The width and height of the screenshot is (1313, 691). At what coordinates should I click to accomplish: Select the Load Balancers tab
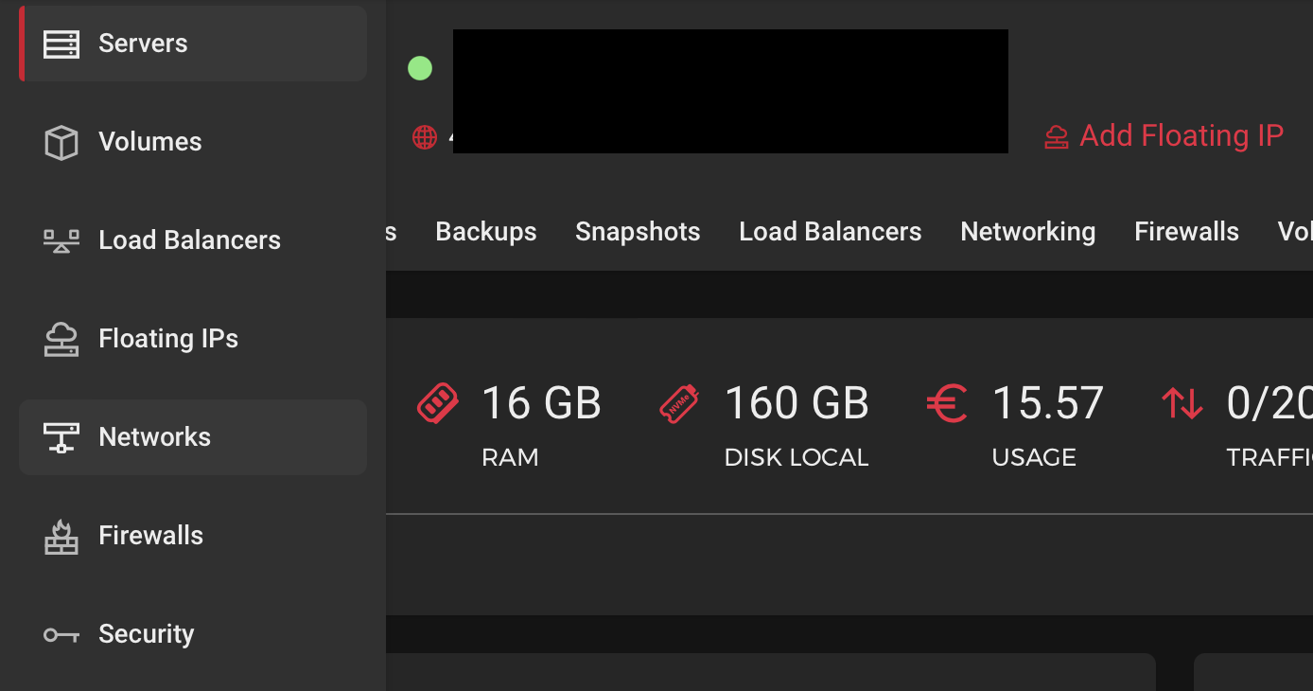coord(831,232)
